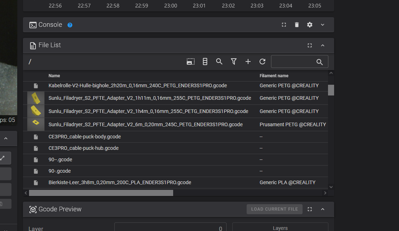
Task: Expand the Console panel chevron
Action: pos(322,25)
